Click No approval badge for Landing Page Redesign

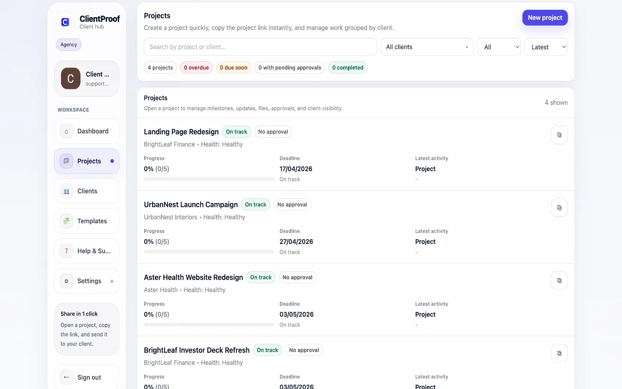[273, 132]
